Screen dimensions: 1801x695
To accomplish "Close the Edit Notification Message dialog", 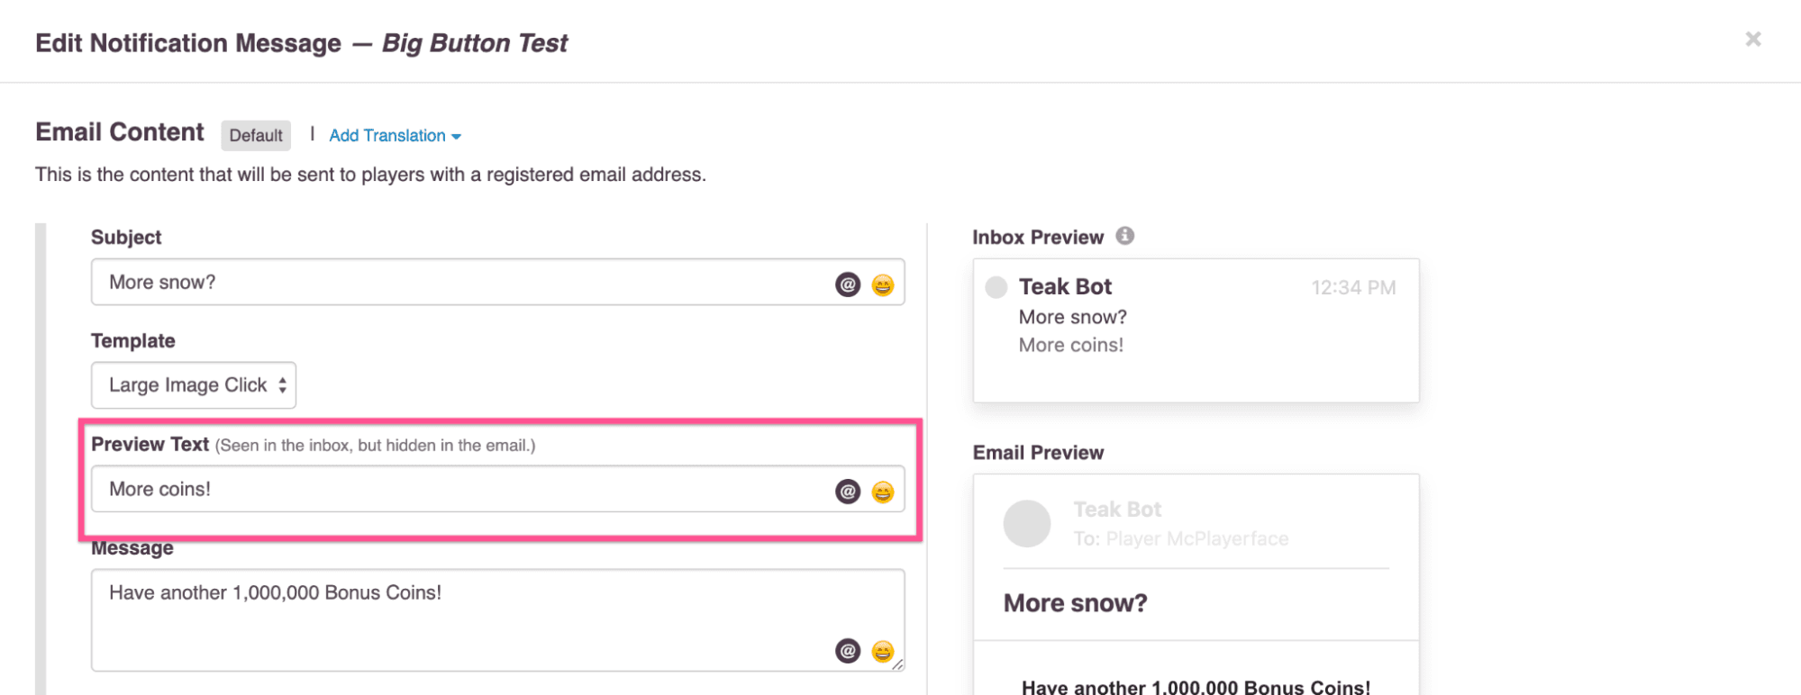I will 1753,39.
